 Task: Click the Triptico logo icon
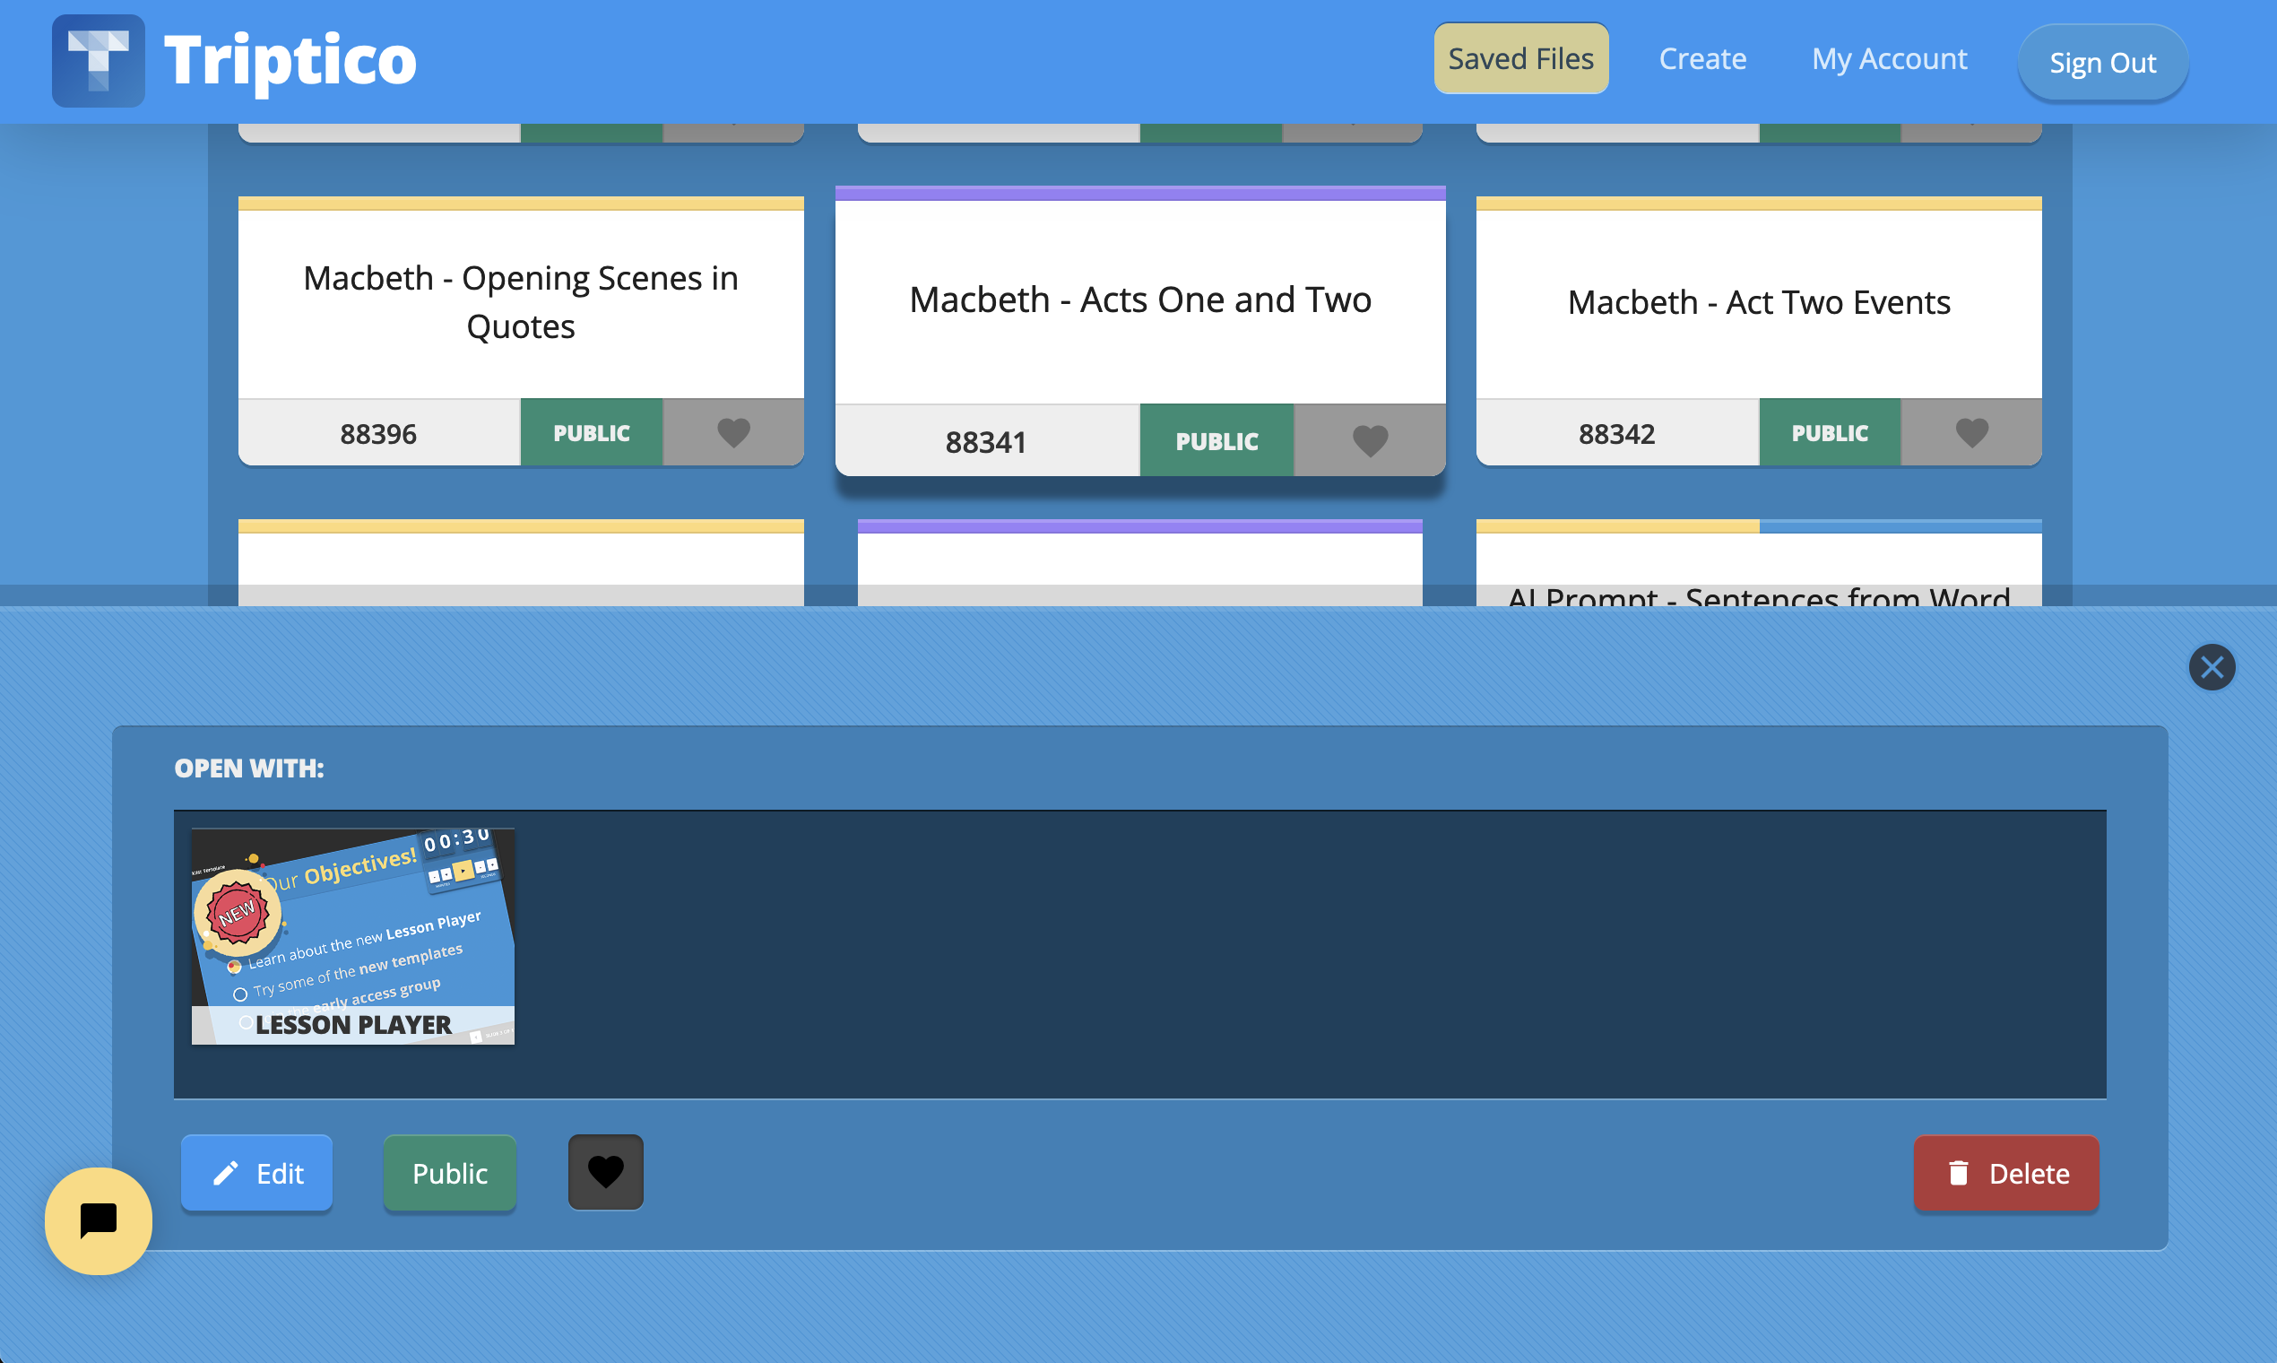pyautogui.click(x=99, y=61)
